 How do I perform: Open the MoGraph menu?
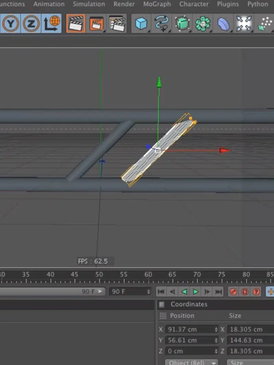157,4
